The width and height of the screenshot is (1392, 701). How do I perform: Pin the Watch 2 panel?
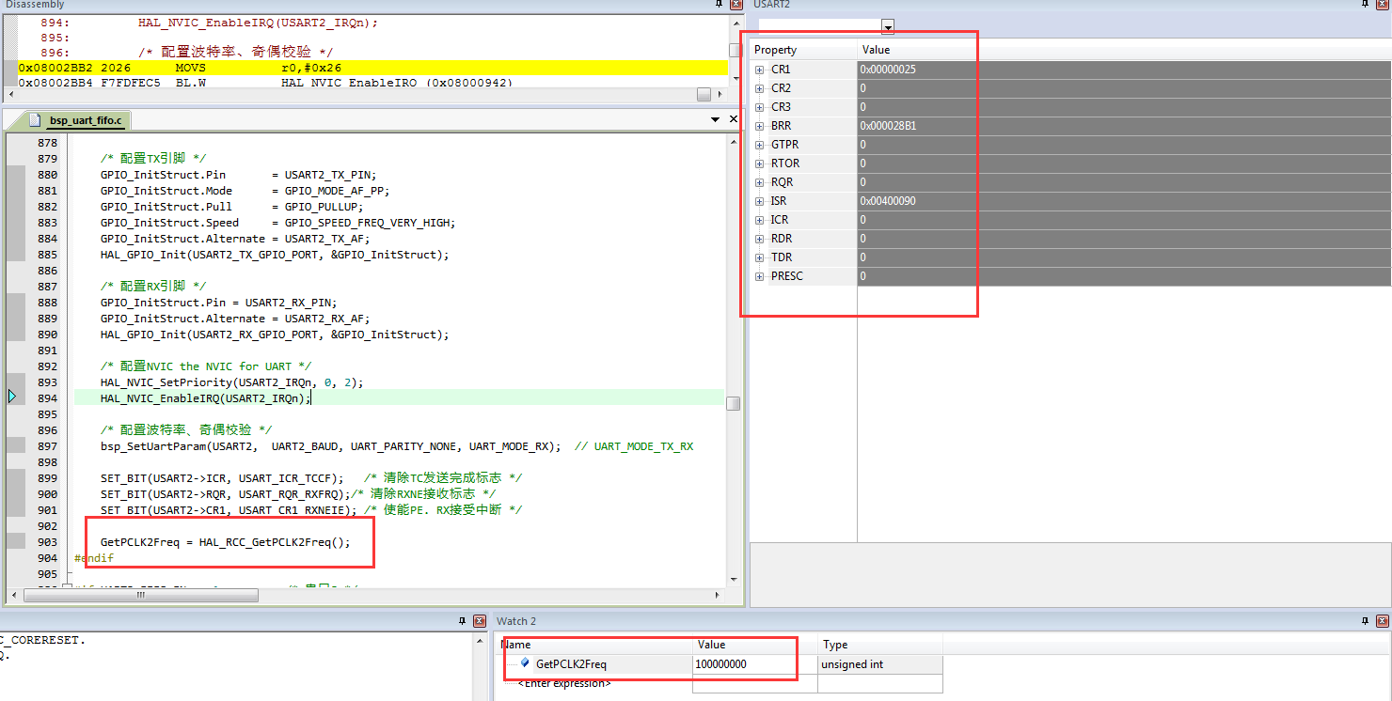(1365, 621)
